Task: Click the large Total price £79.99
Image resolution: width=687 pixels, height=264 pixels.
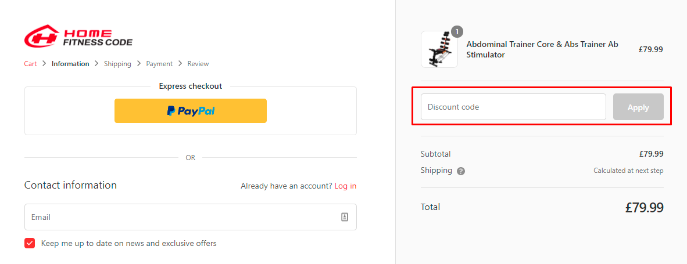Action: point(644,208)
